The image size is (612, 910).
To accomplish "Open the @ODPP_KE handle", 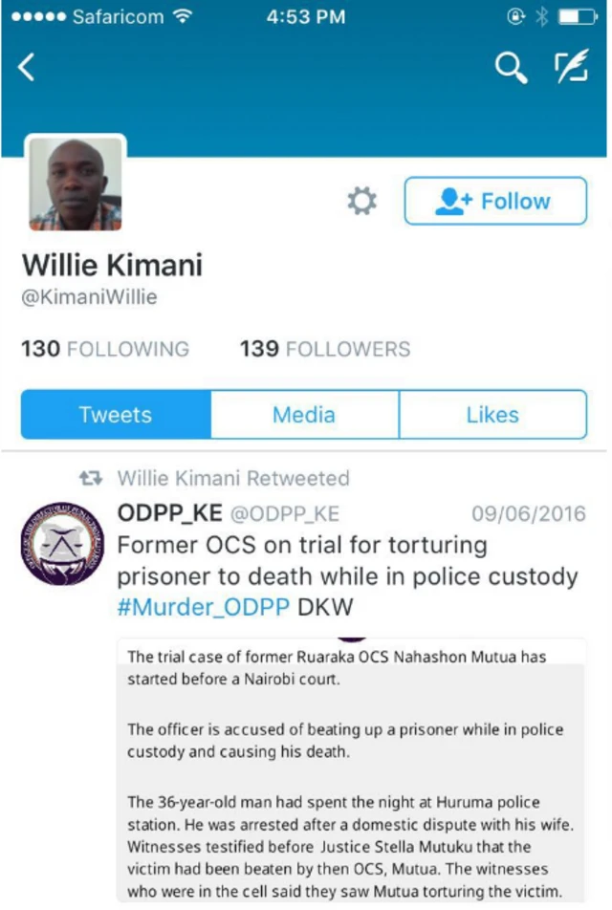I will 285,513.
